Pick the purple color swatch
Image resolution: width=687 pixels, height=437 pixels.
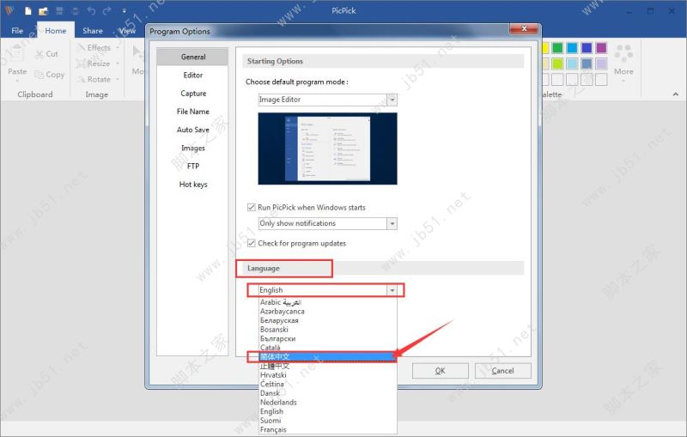[x=601, y=48]
